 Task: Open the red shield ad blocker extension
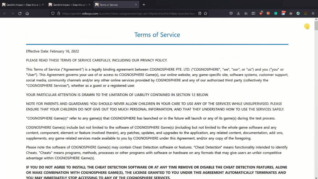(268, 13)
